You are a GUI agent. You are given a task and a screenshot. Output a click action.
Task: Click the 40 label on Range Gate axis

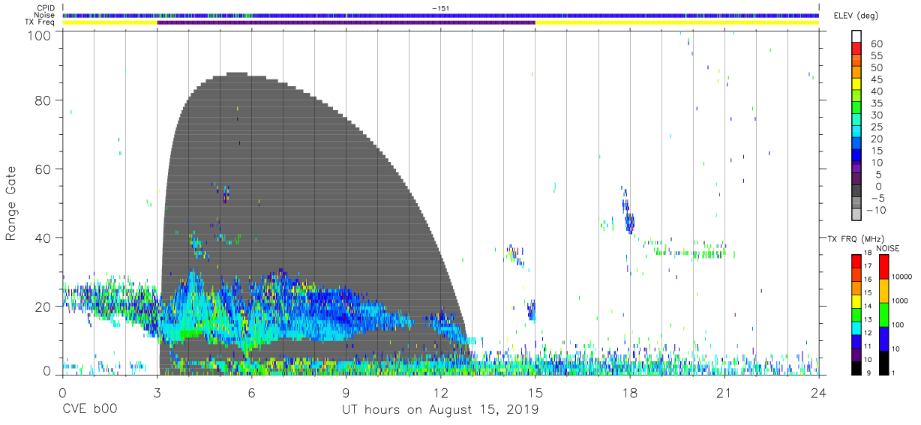coord(43,238)
